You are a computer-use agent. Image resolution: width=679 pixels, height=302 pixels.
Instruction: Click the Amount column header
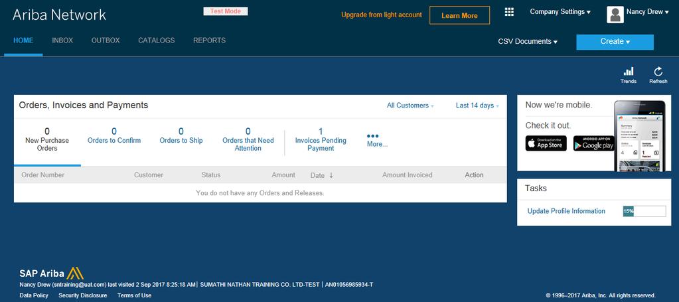tap(283, 175)
